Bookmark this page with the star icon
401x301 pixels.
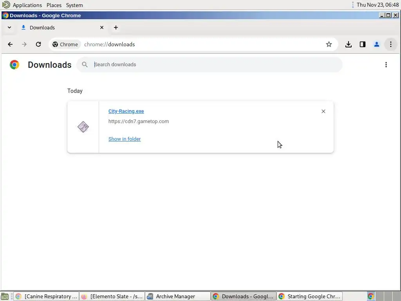click(x=329, y=44)
